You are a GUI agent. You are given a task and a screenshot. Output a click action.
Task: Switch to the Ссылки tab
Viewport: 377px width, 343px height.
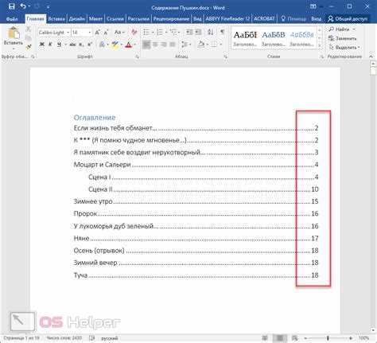tap(115, 19)
